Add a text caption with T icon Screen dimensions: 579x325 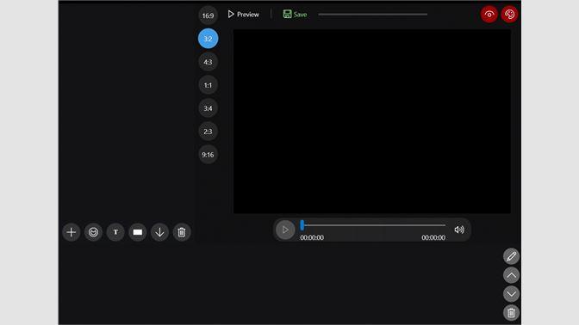115,232
